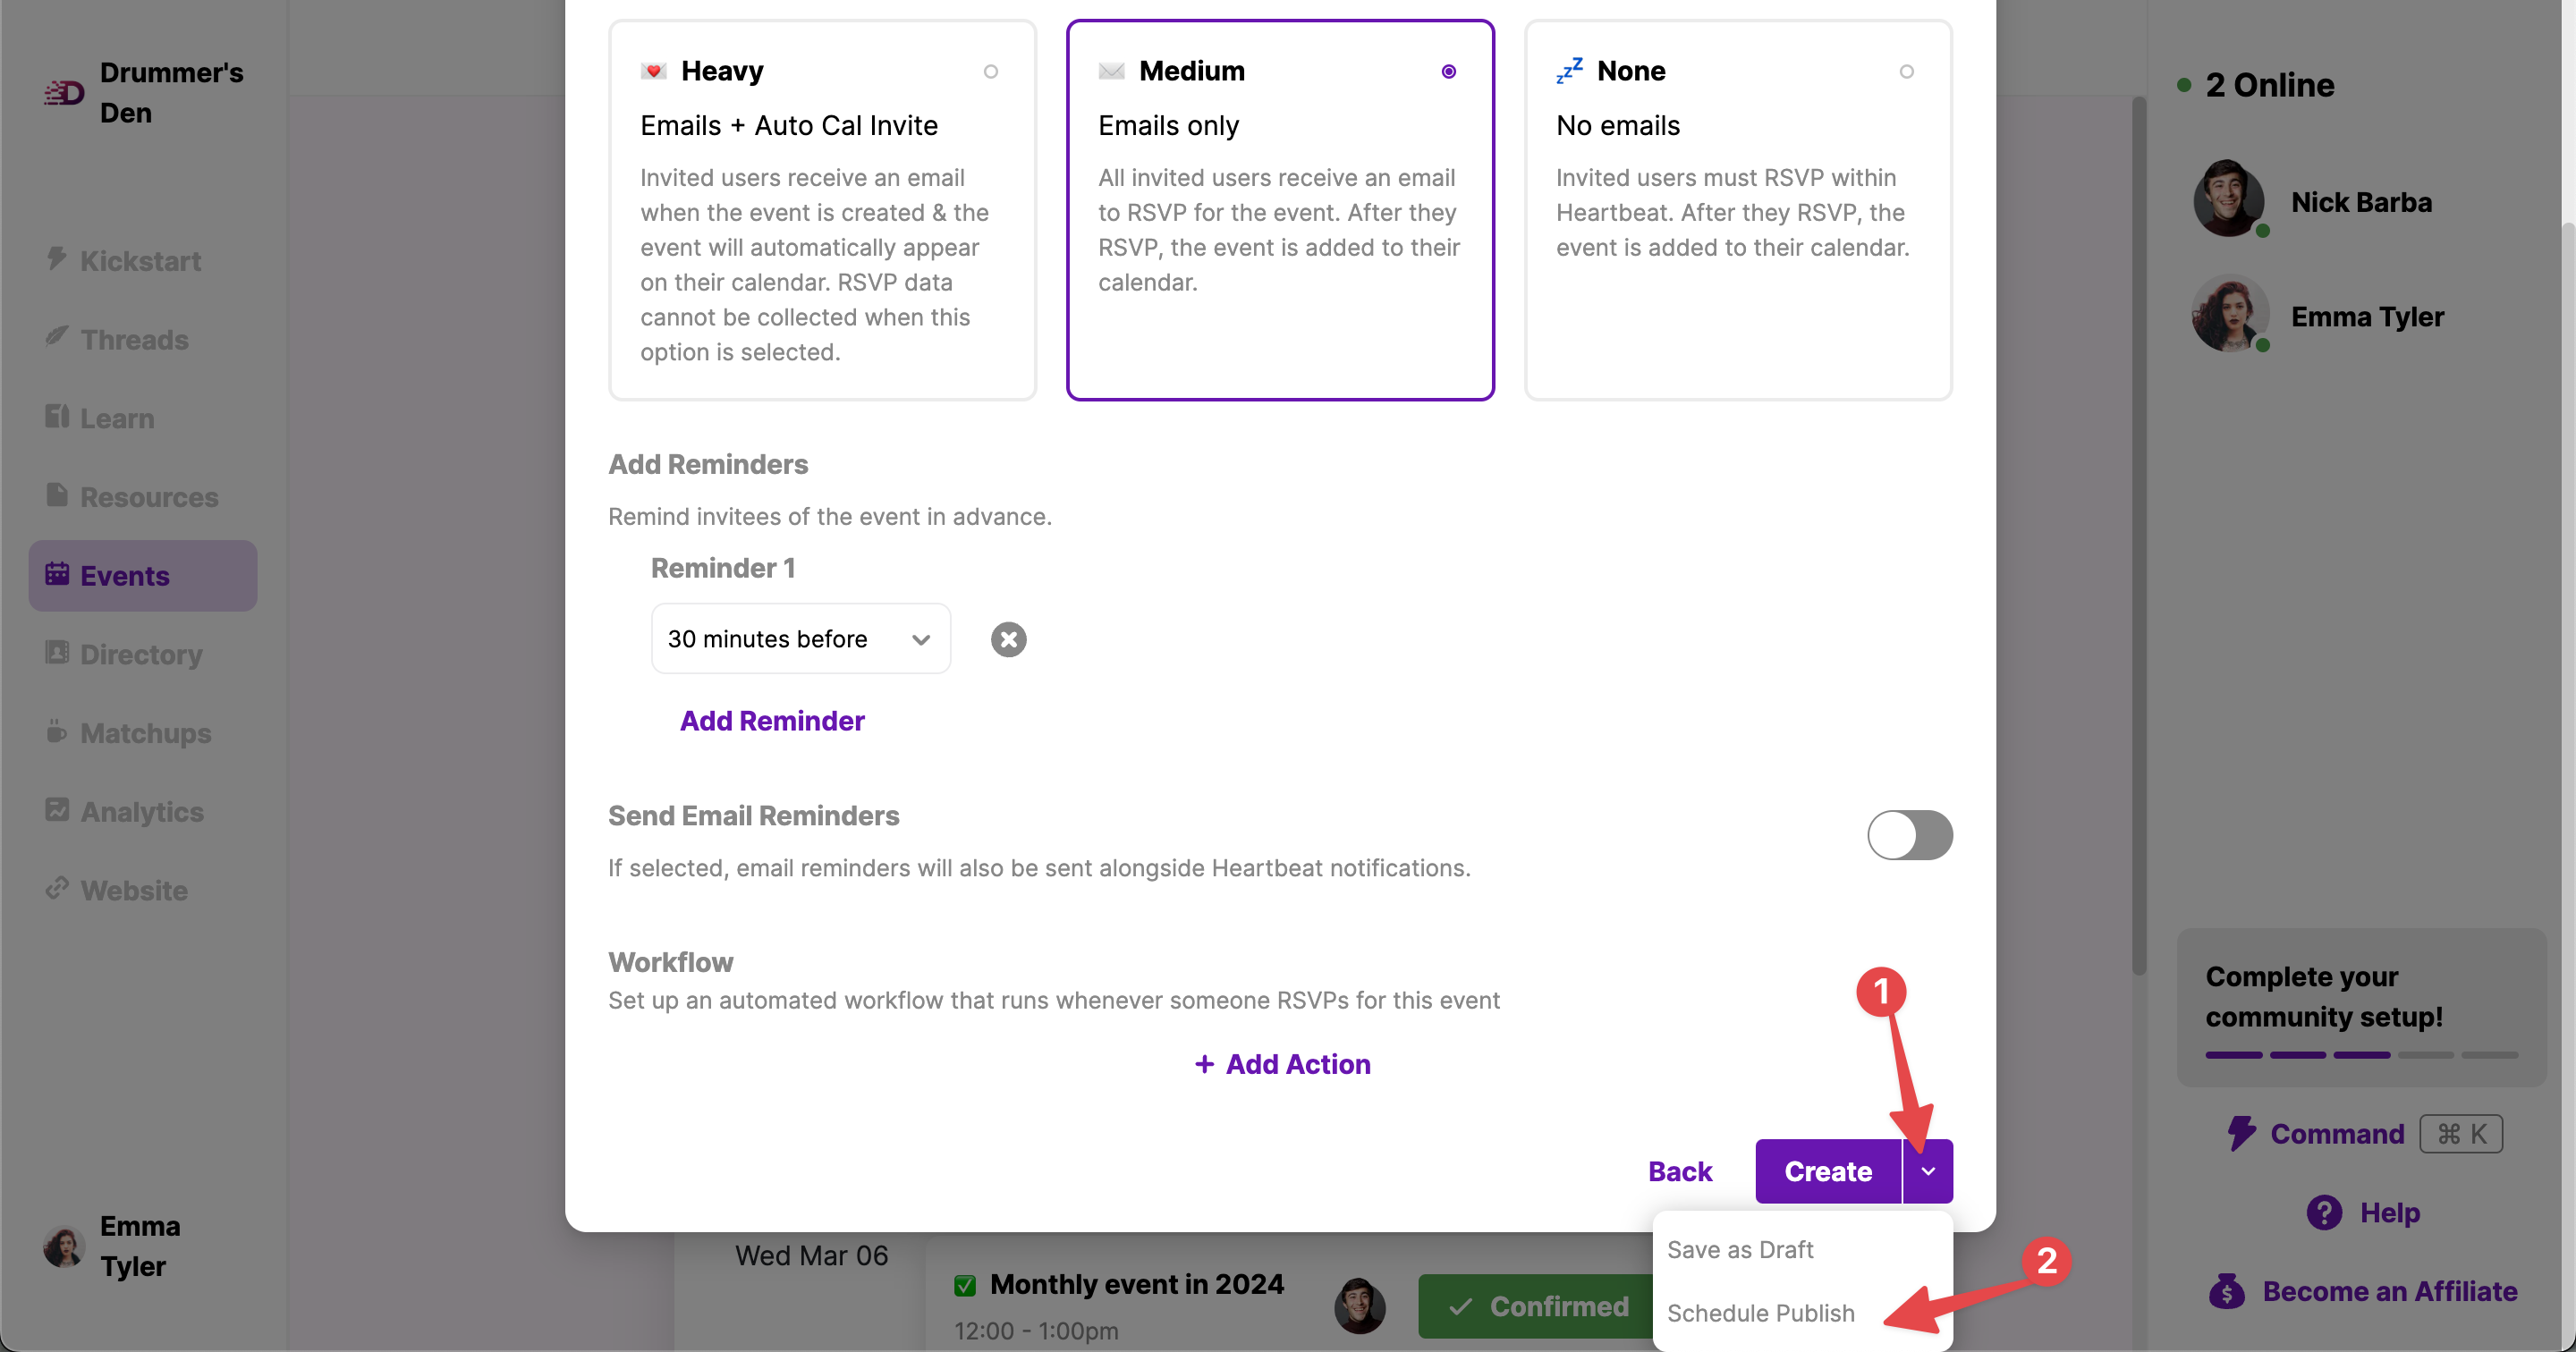Click the Heavy option heart envelope icon

click(x=653, y=71)
